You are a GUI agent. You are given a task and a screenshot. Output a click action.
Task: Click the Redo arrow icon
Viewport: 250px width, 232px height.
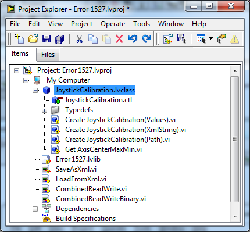[x=147, y=38]
